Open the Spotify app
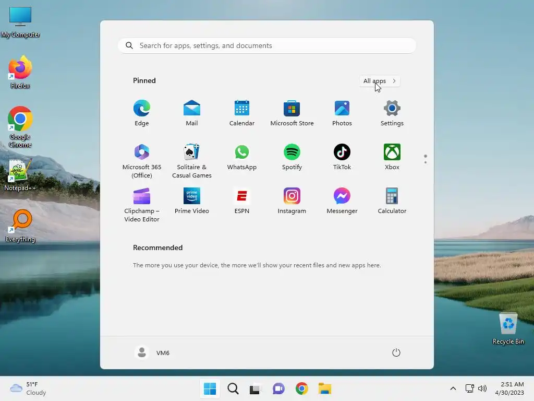This screenshot has width=534, height=401. click(x=292, y=157)
